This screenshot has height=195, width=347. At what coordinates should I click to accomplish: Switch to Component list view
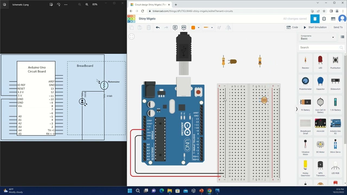[x=333, y=19]
